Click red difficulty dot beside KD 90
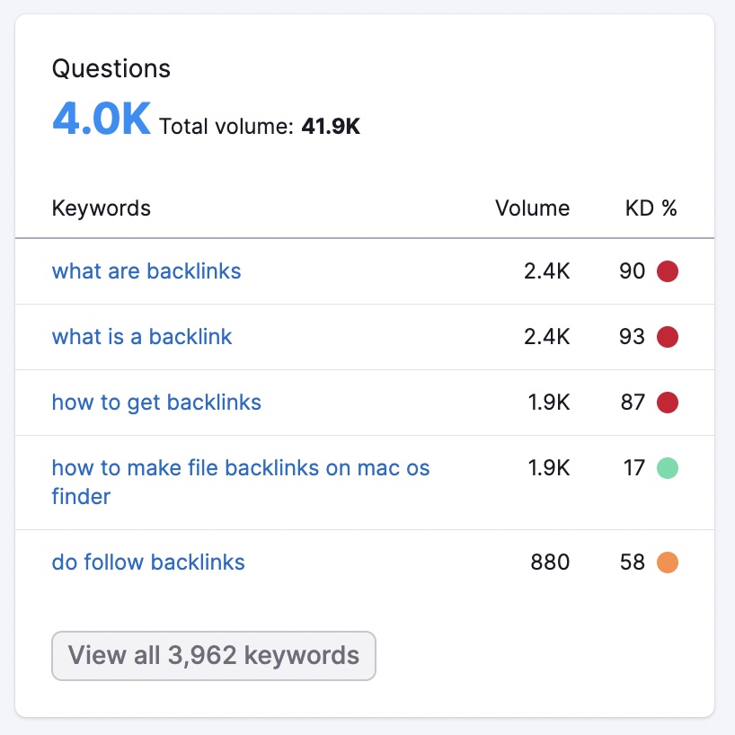This screenshot has height=735, width=735. [668, 271]
